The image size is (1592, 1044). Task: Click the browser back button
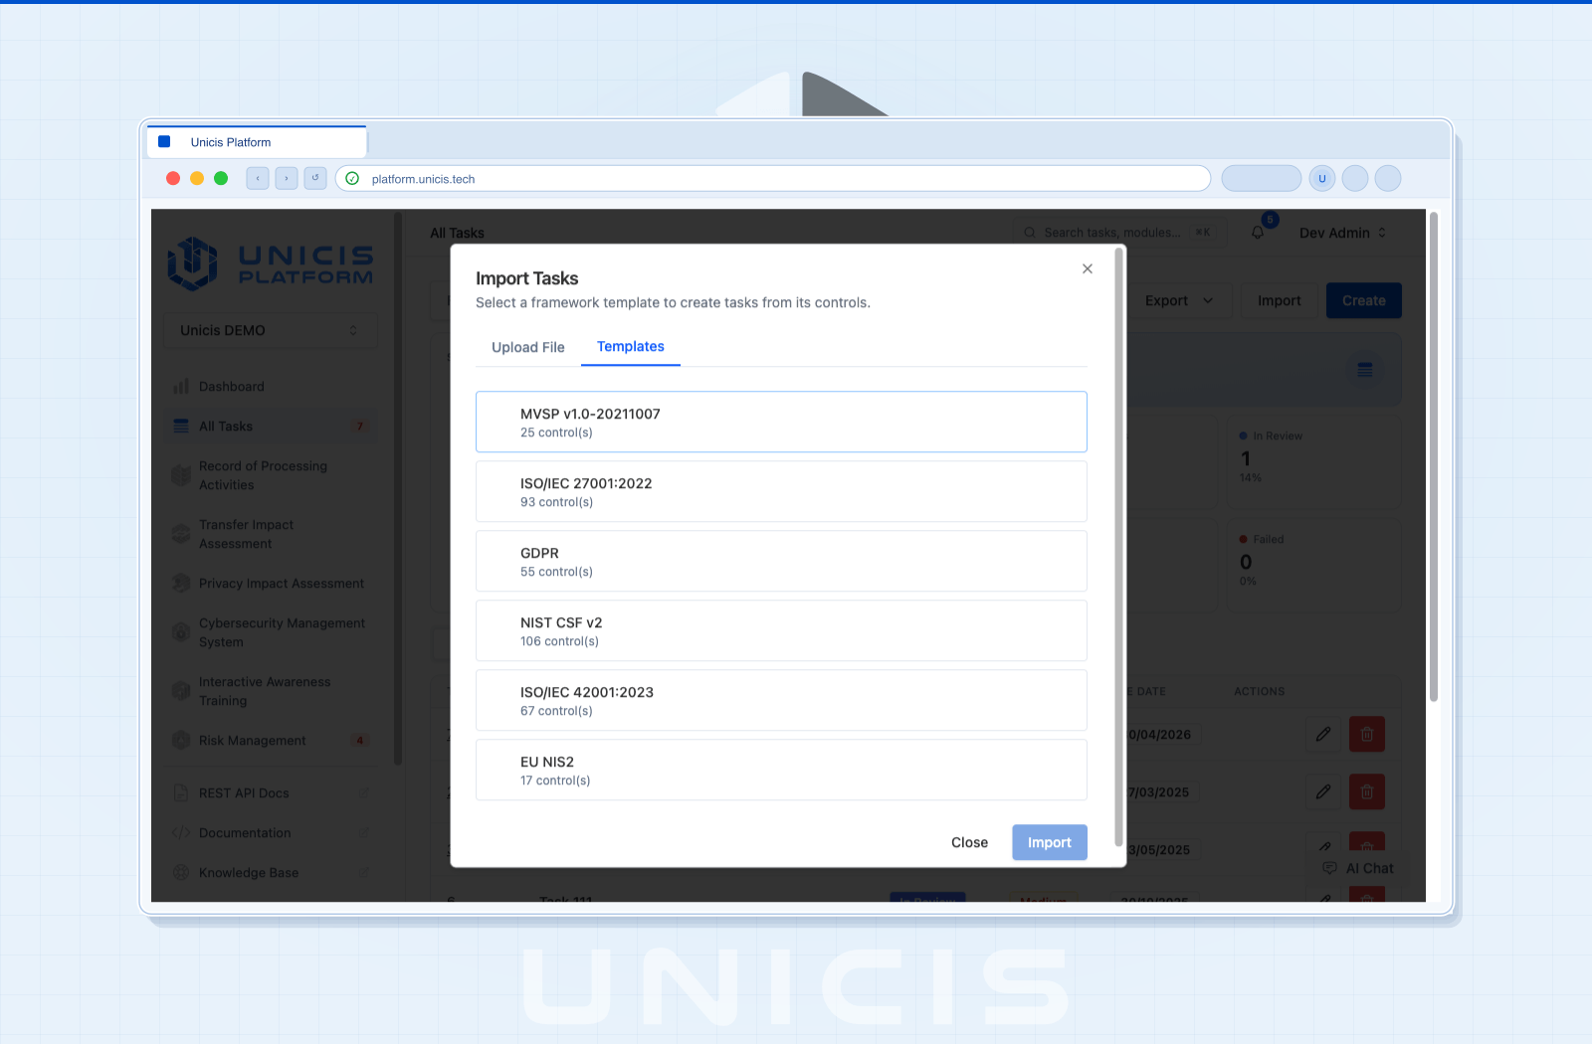(258, 179)
